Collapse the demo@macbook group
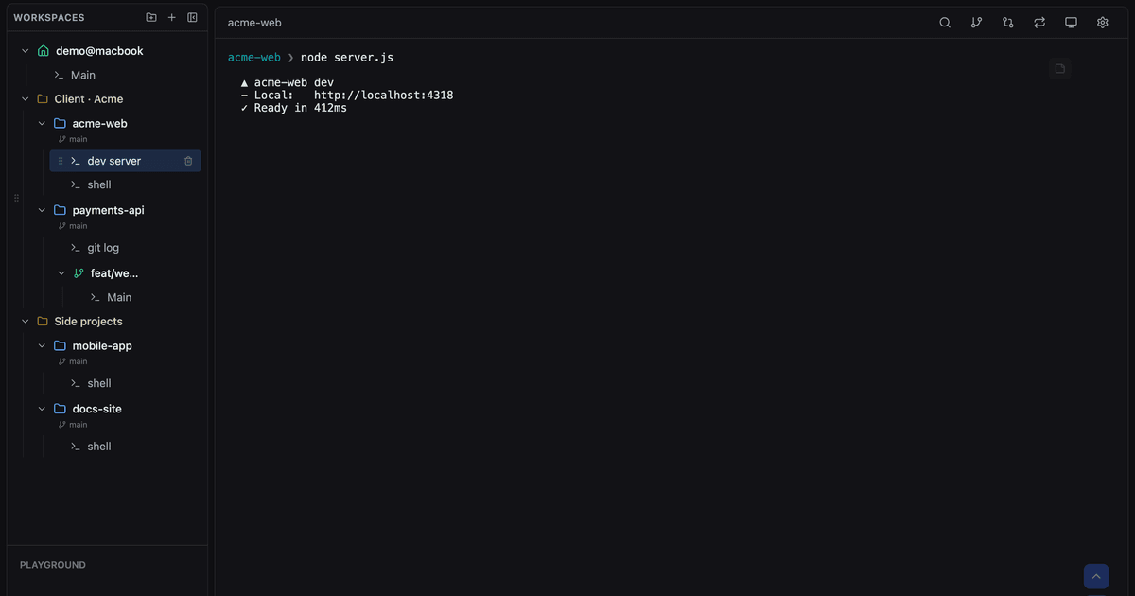Viewport: 1135px width, 596px height. click(x=26, y=51)
